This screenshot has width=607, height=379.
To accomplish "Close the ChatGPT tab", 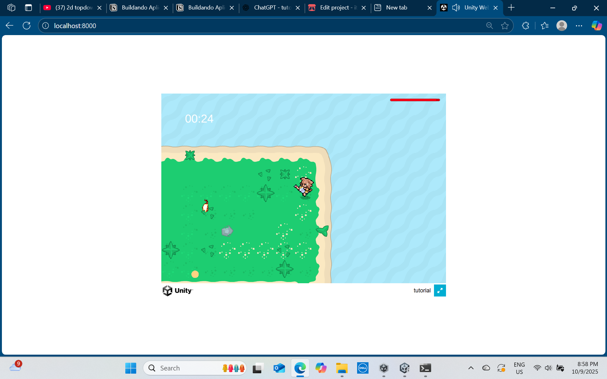I will 298,8.
